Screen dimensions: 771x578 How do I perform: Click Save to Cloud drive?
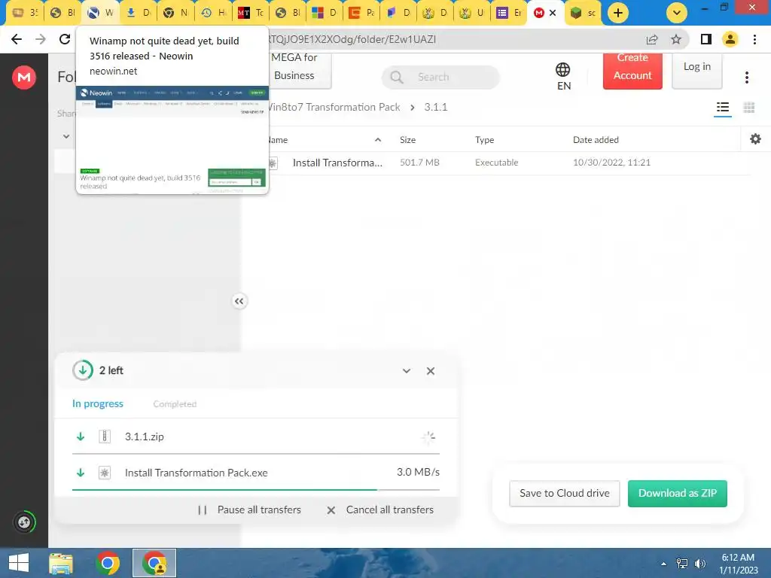pos(565,494)
